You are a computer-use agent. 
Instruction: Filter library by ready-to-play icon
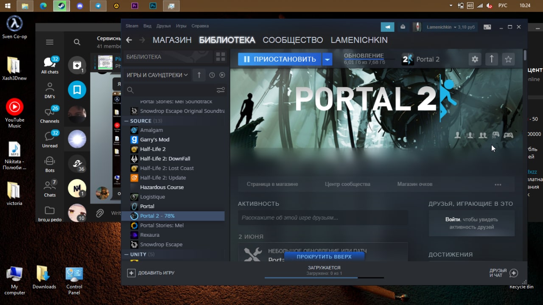tap(222, 75)
